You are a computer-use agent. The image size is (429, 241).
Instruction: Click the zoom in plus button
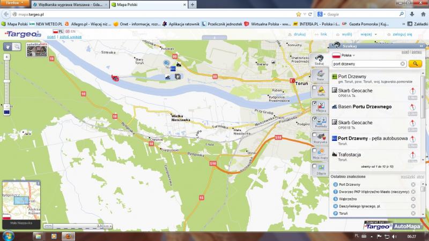coord(6,56)
